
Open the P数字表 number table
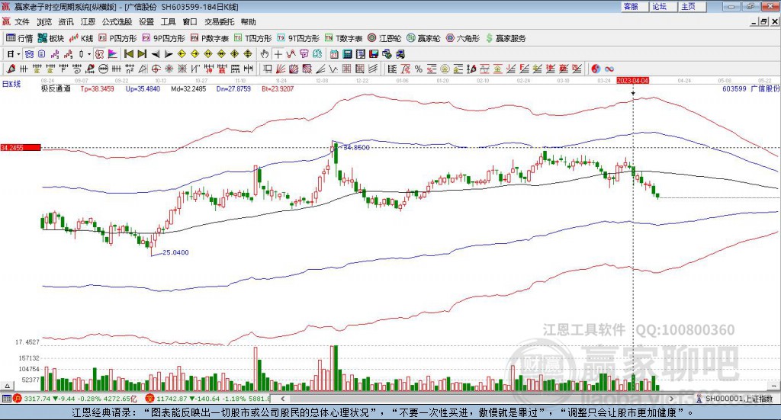209,38
